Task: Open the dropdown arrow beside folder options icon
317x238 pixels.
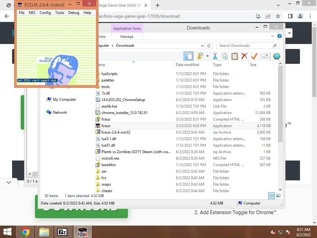Action: coord(207,56)
